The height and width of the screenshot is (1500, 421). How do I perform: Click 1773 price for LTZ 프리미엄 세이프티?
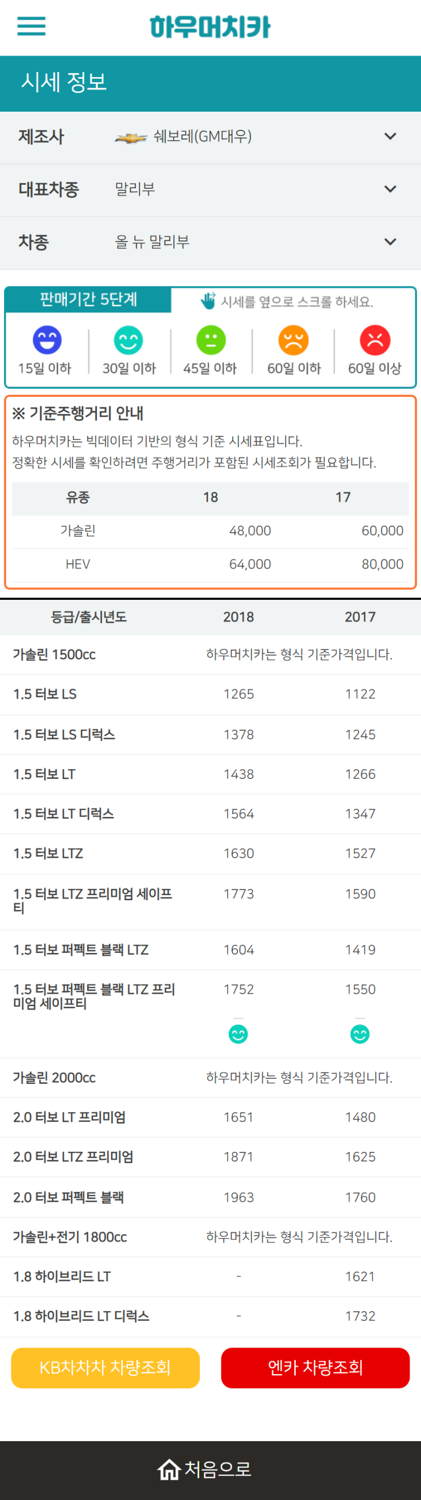coord(238,893)
